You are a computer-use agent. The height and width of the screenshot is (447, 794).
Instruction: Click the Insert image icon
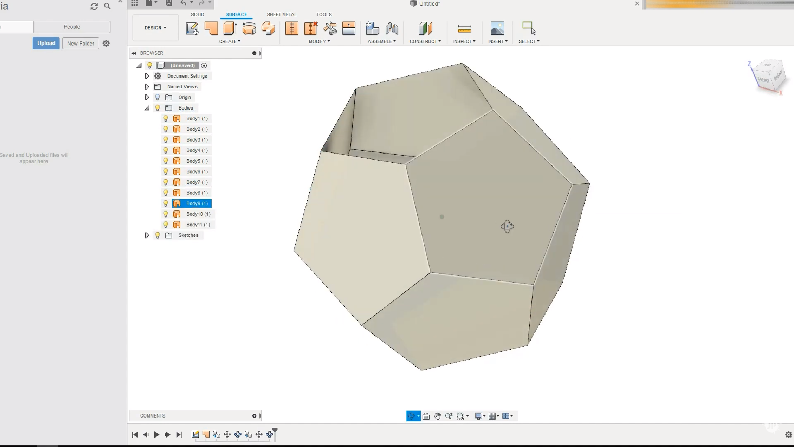(x=497, y=28)
